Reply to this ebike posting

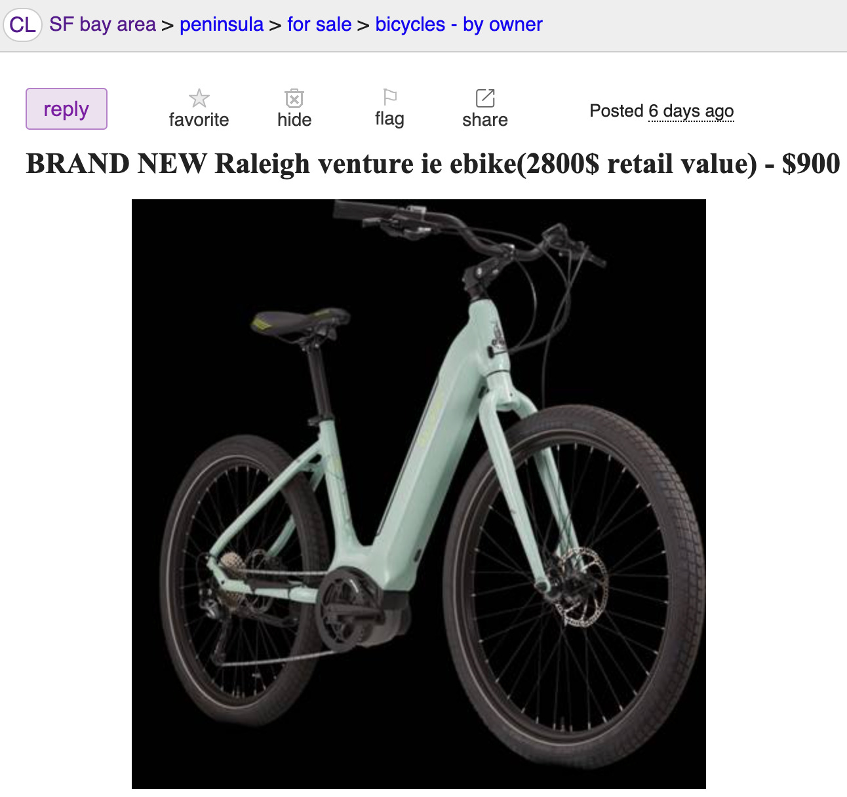(x=66, y=109)
